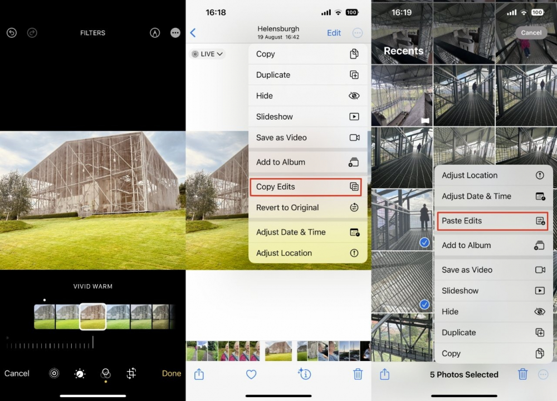The width and height of the screenshot is (557, 401).
Task: Select the Filters tool icon
Action: pyautogui.click(x=106, y=374)
